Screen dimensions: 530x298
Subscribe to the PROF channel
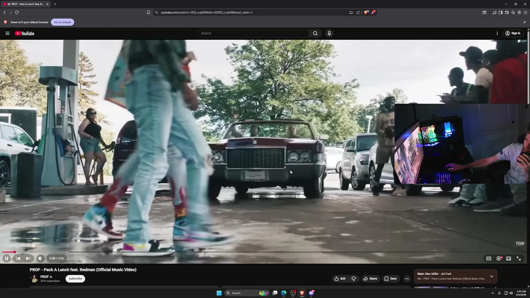pyautogui.click(x=75, y=279)
